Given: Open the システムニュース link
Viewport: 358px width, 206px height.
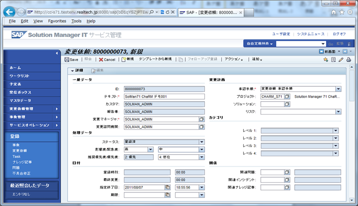Looking at the screenshot, I should point(311,34).
